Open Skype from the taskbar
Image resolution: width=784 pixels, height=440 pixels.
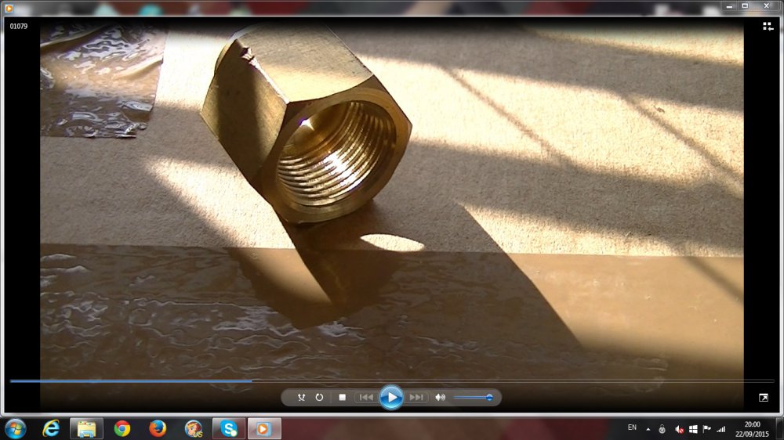(x=228, y=428)
